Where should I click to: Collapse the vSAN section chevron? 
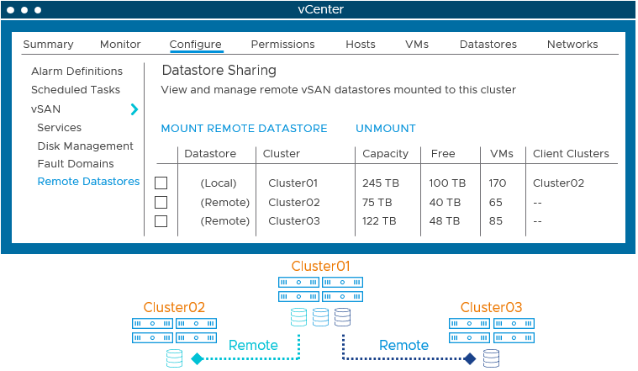coord(134,109)
